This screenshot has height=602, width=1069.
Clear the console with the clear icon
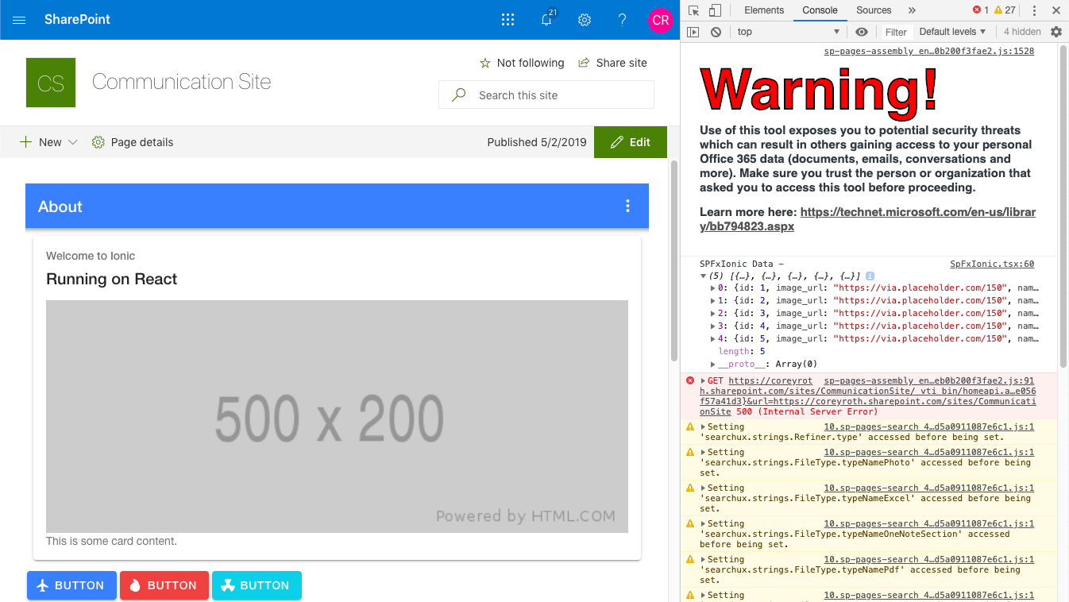pyautogui.click(x=716, y=32)
